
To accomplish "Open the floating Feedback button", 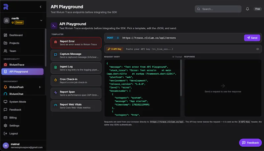I will coord(250,143).
